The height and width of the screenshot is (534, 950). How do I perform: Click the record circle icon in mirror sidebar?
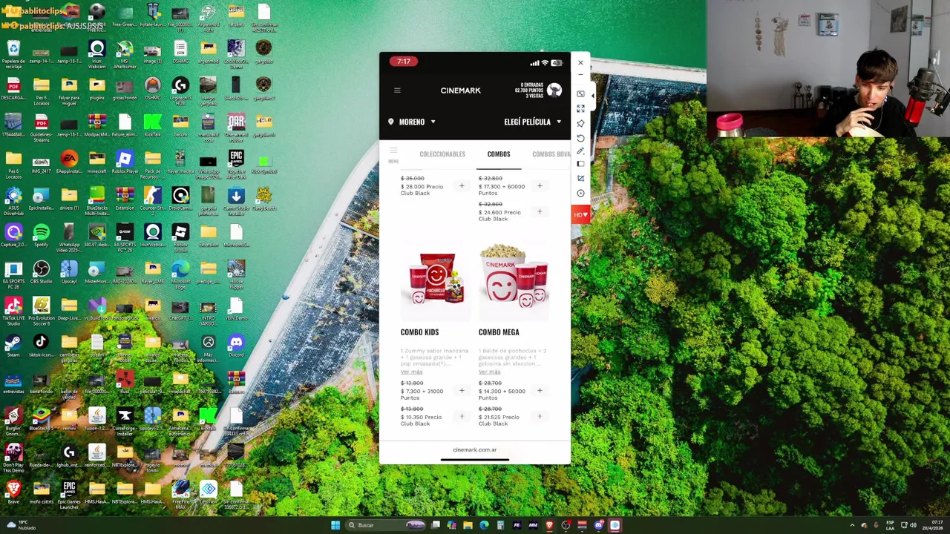(580, 194)
